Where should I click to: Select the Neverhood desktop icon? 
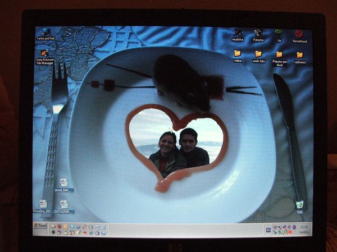tap(299, 34)
